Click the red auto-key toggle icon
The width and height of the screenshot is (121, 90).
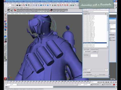pos(114,84)
